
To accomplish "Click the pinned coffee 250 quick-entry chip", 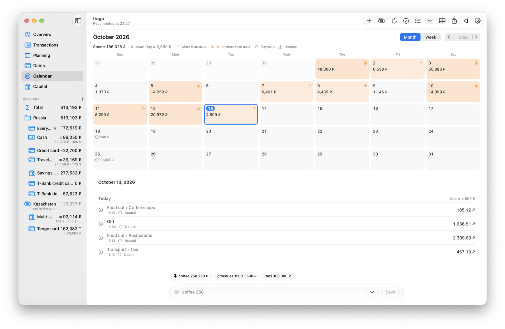I will (x=191, y=276).
